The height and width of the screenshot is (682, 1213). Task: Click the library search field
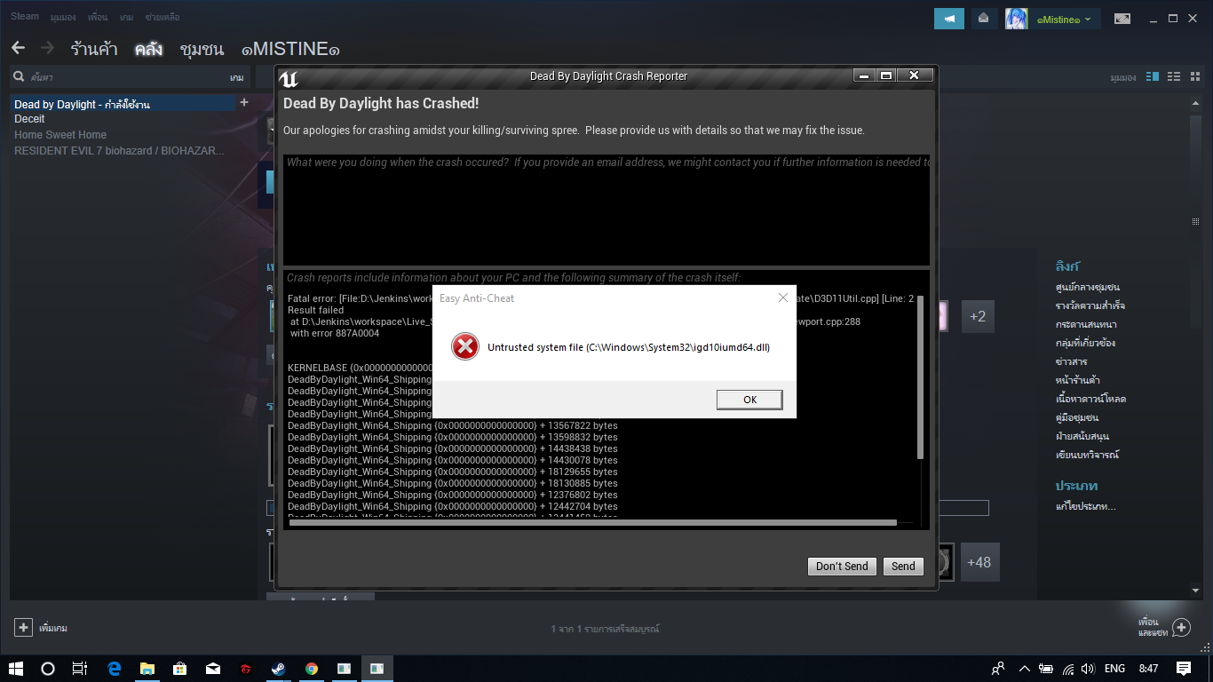pos(127,78)
